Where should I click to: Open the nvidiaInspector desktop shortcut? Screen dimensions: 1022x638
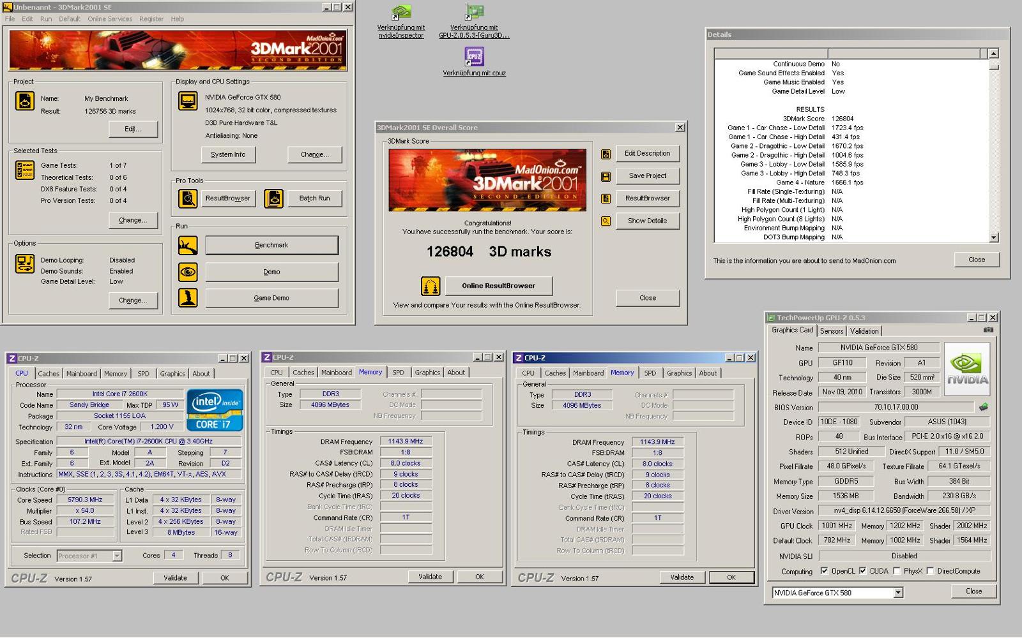click(401, 22)
